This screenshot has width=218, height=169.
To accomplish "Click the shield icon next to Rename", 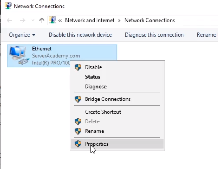I will tap(78, 131).
